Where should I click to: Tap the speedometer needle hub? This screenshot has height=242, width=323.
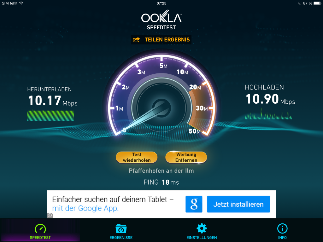(161, 108)
